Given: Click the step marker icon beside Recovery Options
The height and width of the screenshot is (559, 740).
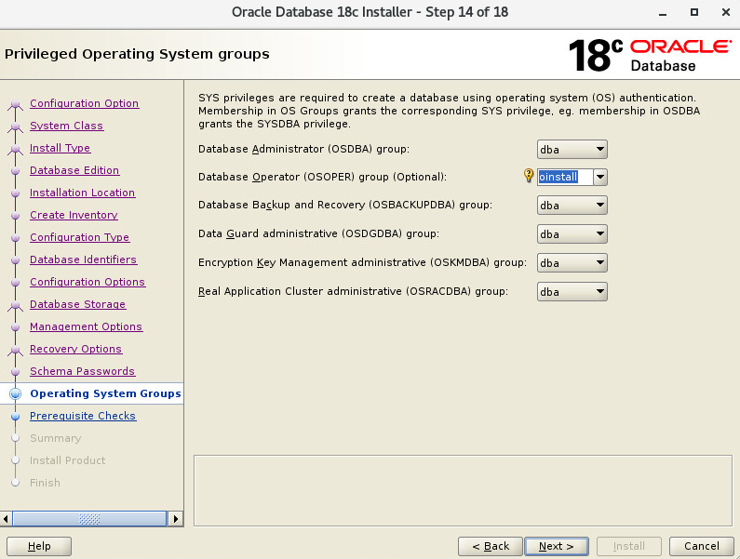Looking at the screenshot, I should 15,350.
